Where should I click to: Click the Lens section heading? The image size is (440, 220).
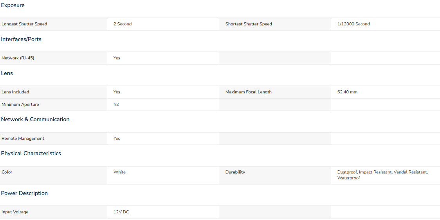pos(7,73)
